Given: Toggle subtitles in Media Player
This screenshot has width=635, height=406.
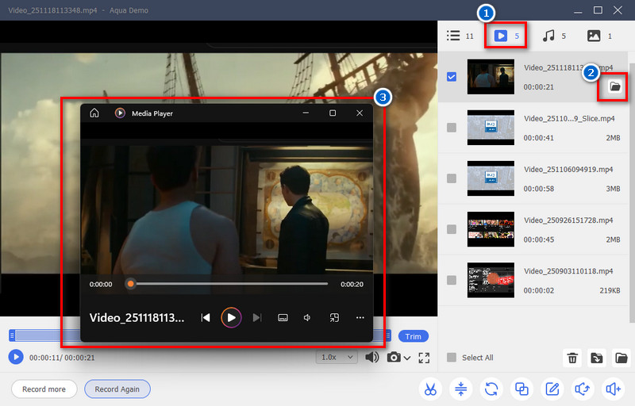Looking at the screenshot, I should [x=283, y=318].
